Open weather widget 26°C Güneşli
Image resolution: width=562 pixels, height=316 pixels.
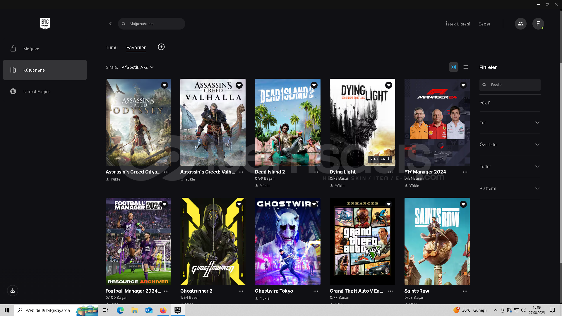coord(470,310)
